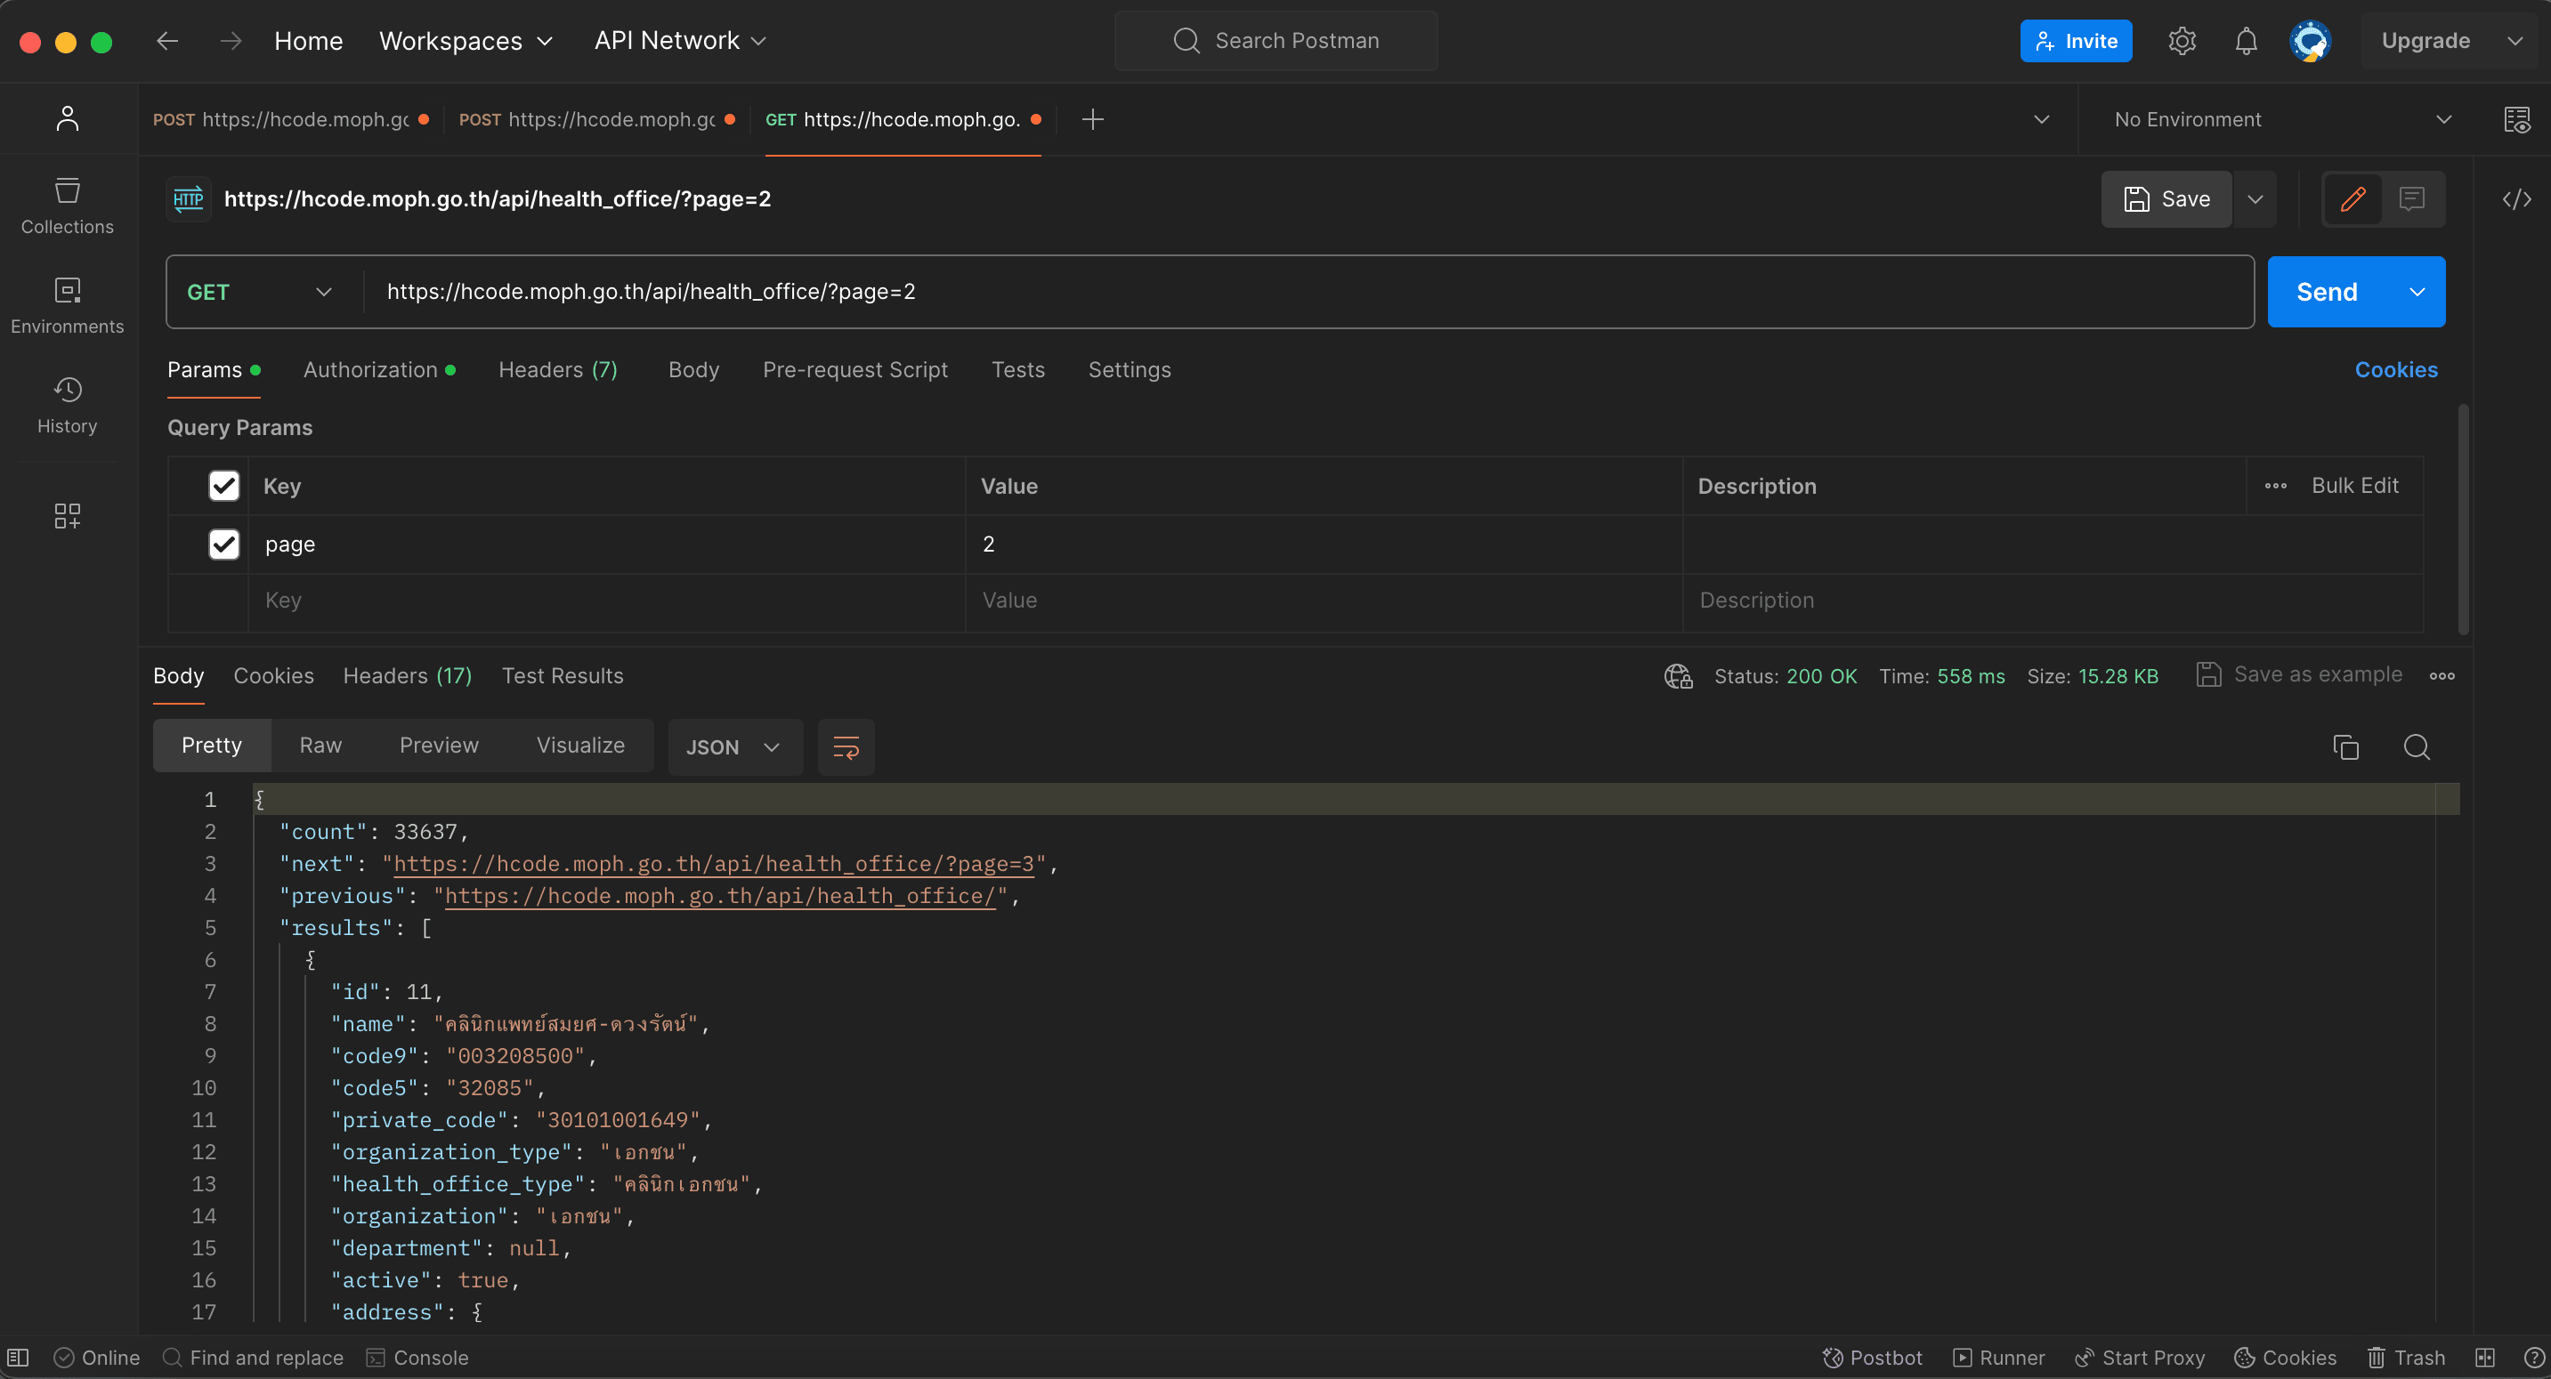Open the GET method dropdown
The width and height of the screenshot is (2551, 1379).
[x=259, y=292]
